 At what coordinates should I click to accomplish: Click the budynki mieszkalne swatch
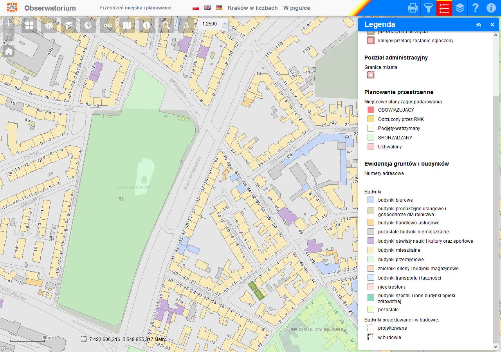371,250
